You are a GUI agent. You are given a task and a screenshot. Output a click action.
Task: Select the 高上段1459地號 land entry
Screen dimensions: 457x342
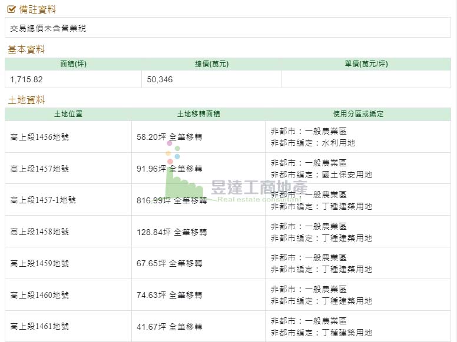click(39, 263)
